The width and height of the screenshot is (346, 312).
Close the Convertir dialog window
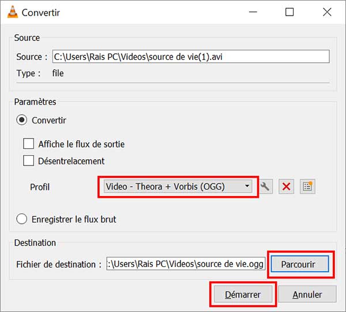327,12
